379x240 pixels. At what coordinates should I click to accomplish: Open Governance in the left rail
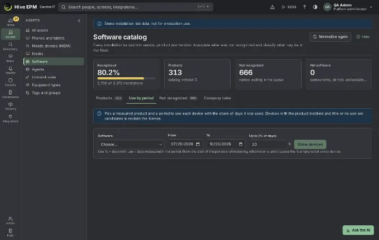[x=10, y=94]
